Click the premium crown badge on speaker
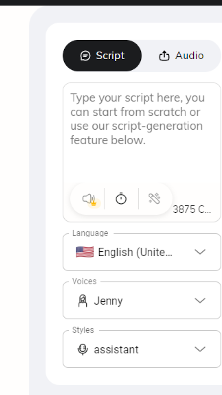The image size is (222, 395). coord(94,203)
